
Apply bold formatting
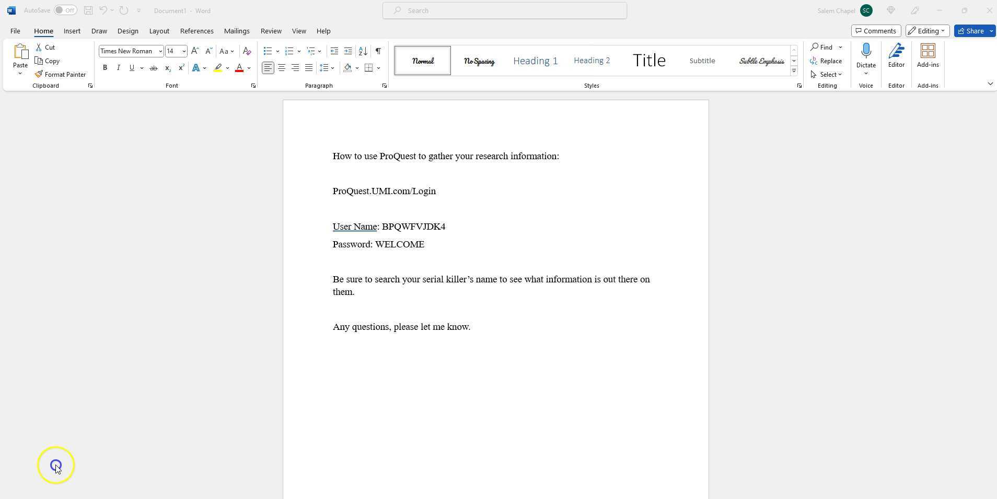click(105, 67)
